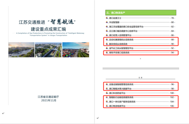Viewport: 189px width, 124px height.
Task: Click the bullet icon next to 华设智慧眼
Action: pyautogui.click(x=107, y=22)
